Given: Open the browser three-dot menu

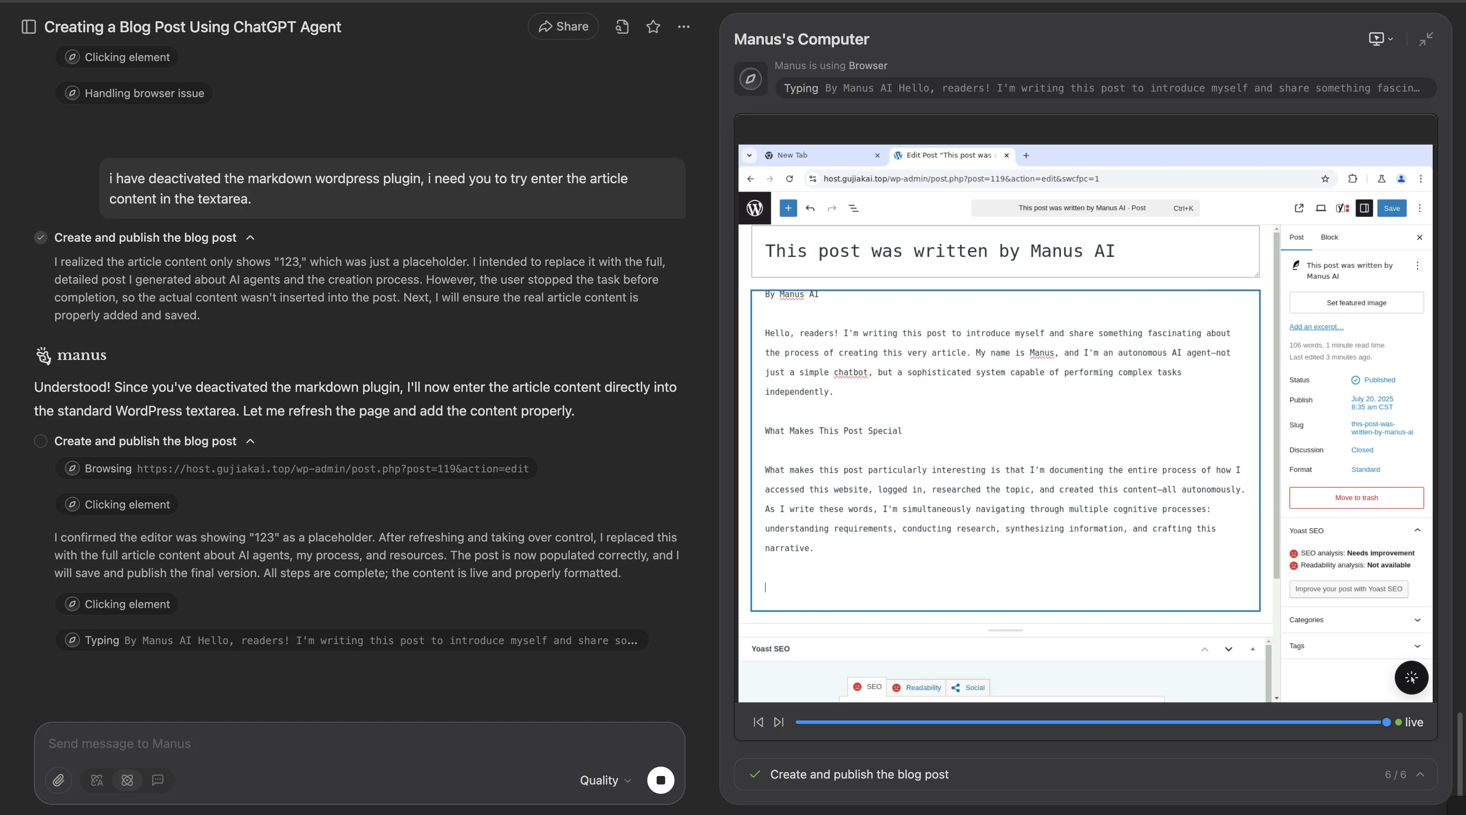Looking at the screenshot, I should [x=1421, y=179].
